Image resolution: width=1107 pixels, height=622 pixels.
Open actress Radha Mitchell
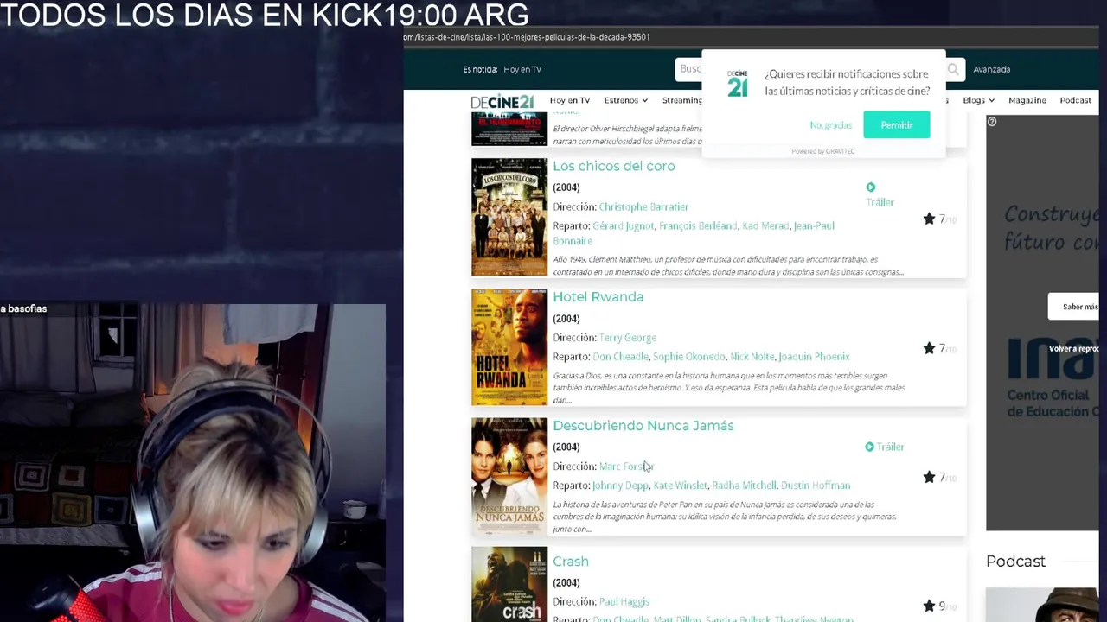[x=744, y=485]
